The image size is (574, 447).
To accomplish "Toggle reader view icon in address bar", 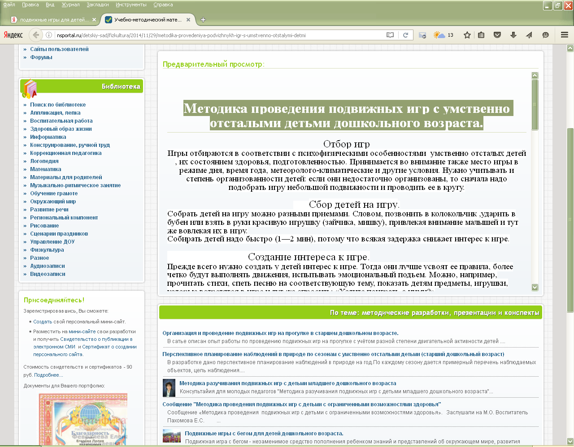I will coord(390,35).
